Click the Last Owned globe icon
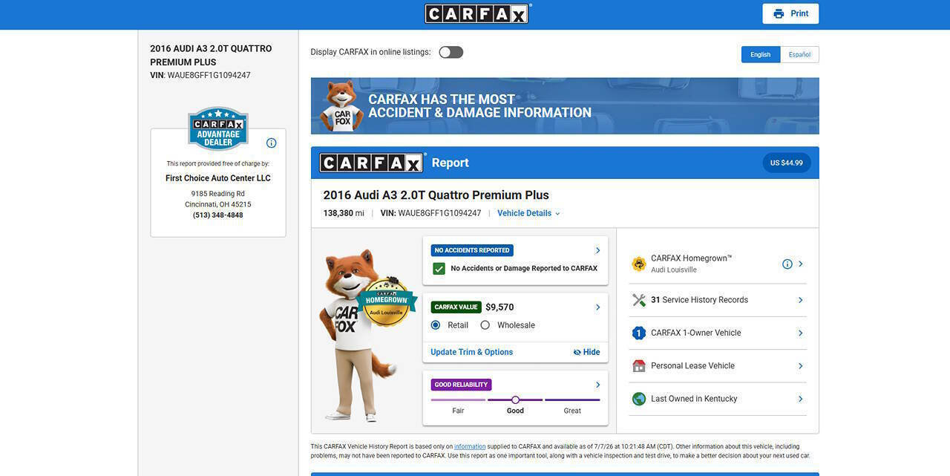The image size is (950, 476). click(x=639, y=399)
